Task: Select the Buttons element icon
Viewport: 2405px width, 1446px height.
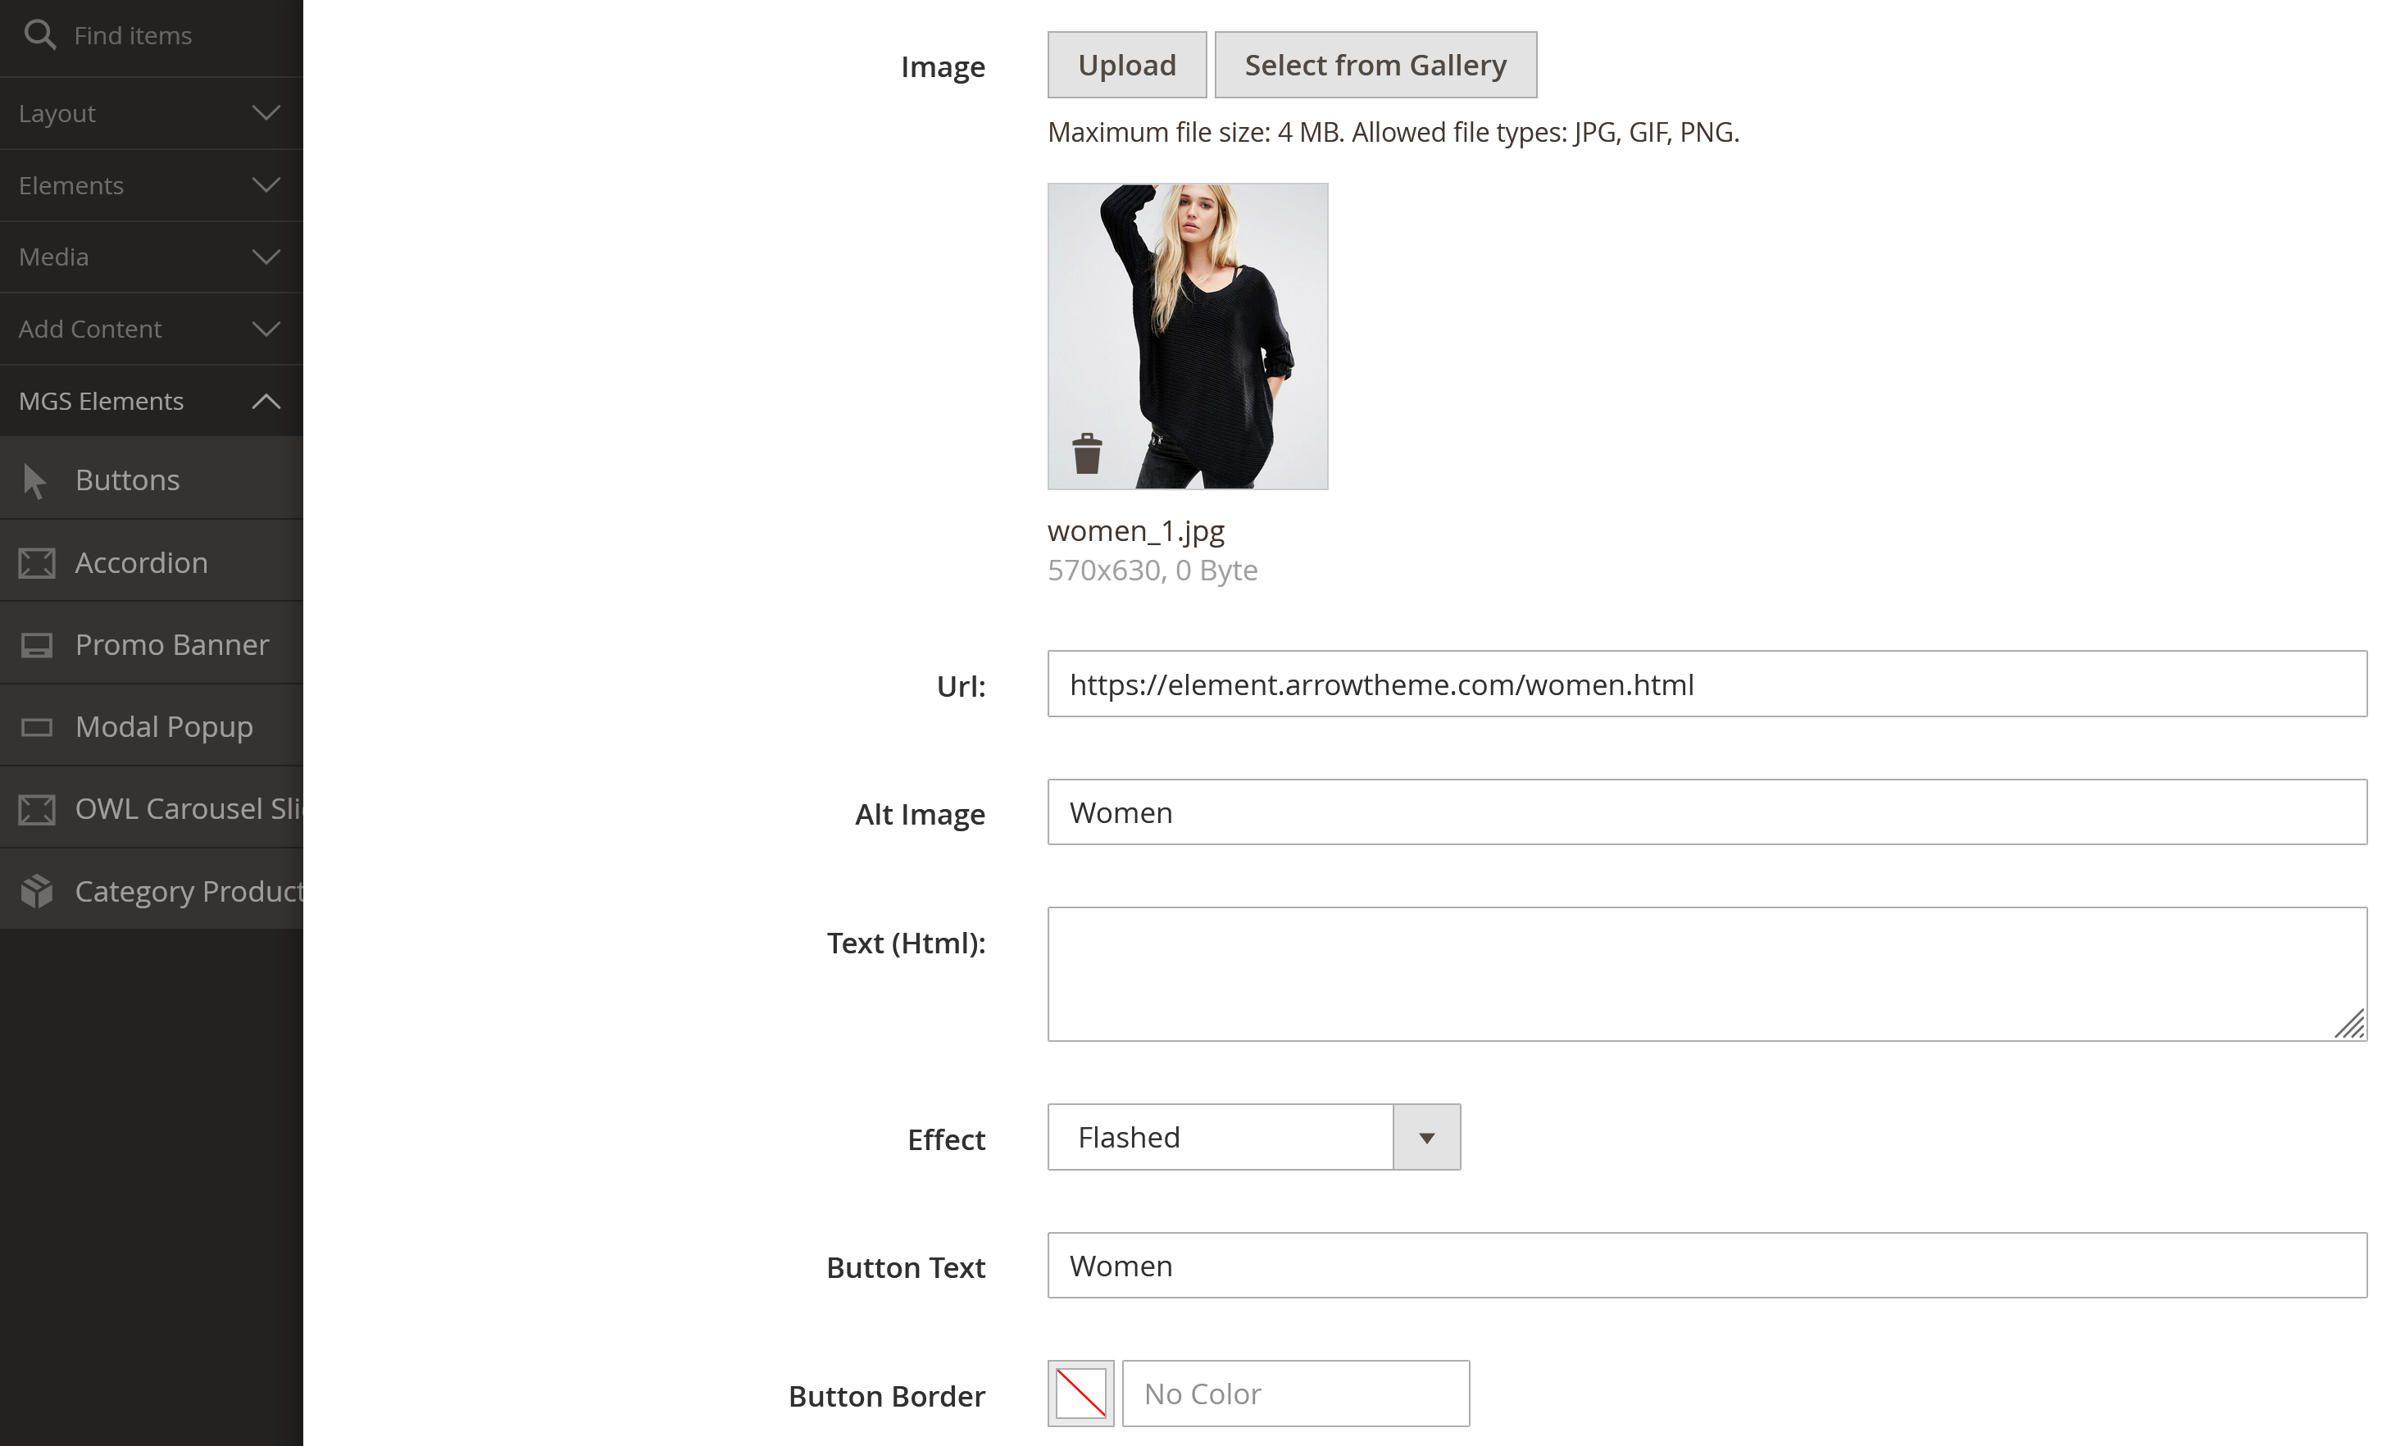Action: click(x=36, y=480)
